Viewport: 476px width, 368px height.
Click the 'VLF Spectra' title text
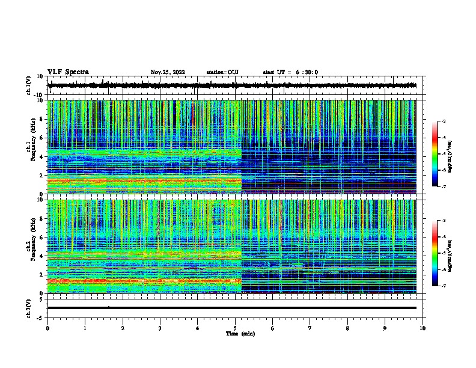[68, 72]
